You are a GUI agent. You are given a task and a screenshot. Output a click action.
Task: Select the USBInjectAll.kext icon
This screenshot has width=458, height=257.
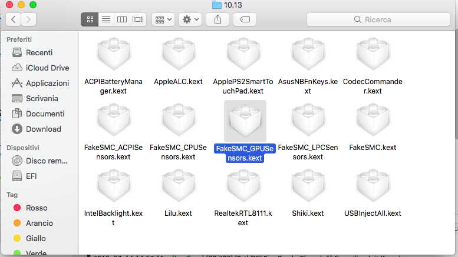tap(373, 186)
